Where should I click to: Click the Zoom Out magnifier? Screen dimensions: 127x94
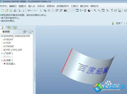click(x=99, y=10)
